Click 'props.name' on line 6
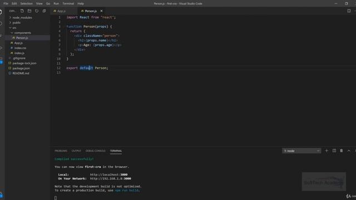The height and width of the screenshot is (200, 356). coord(97,41)
